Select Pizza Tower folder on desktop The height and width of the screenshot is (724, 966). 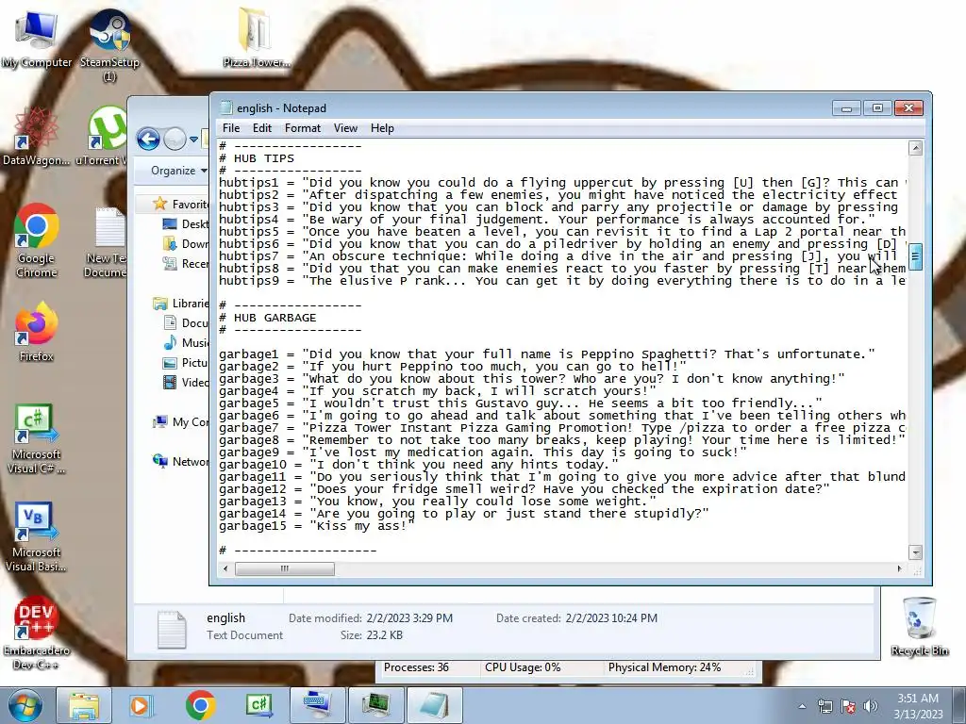click(x=256, y=38)
